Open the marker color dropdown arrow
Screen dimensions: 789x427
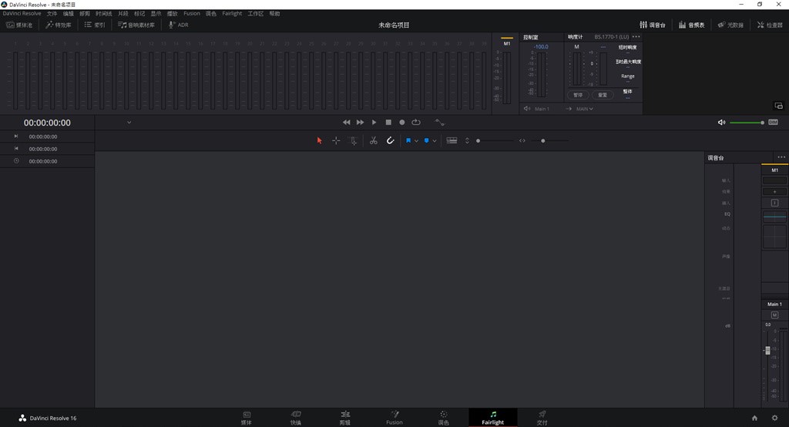(435, 141)
